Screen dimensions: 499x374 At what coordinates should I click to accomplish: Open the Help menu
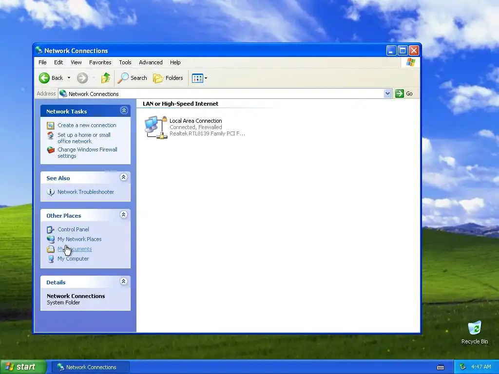pyautogui.click(x=175, y=62)
